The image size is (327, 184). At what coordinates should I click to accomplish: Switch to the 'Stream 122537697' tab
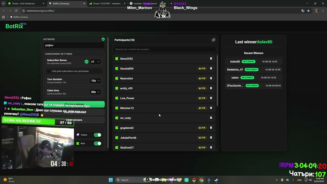pyautogui.click(x=107, y=4)
